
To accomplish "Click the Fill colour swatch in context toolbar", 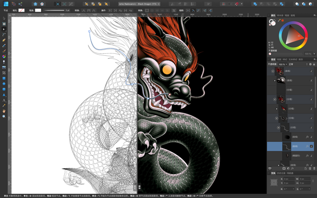I will (x=21, y=10).
